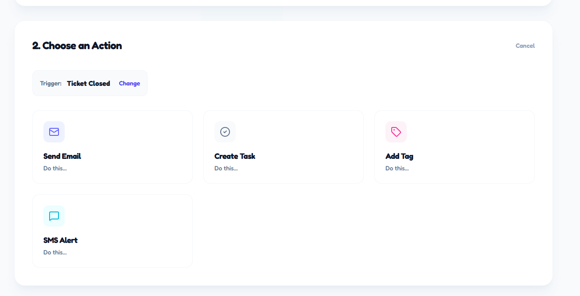Pick the Add Tag action card

click(x=454, y=146)
